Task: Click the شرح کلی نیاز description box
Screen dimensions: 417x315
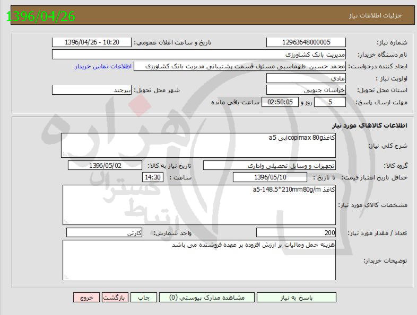Action: click(x=198, y=145)
